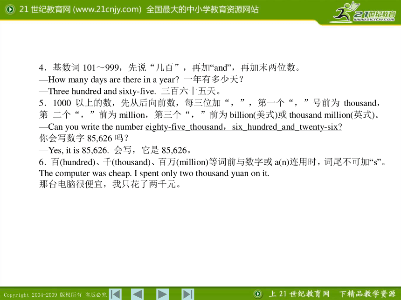Click the round play icon in footer

(258, 294)
